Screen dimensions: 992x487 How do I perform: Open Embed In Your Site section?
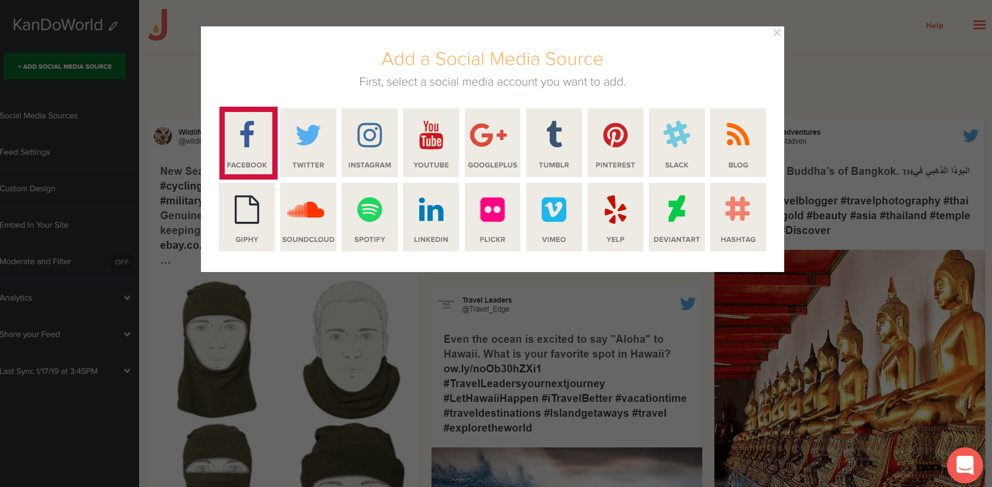pos(34,225)
